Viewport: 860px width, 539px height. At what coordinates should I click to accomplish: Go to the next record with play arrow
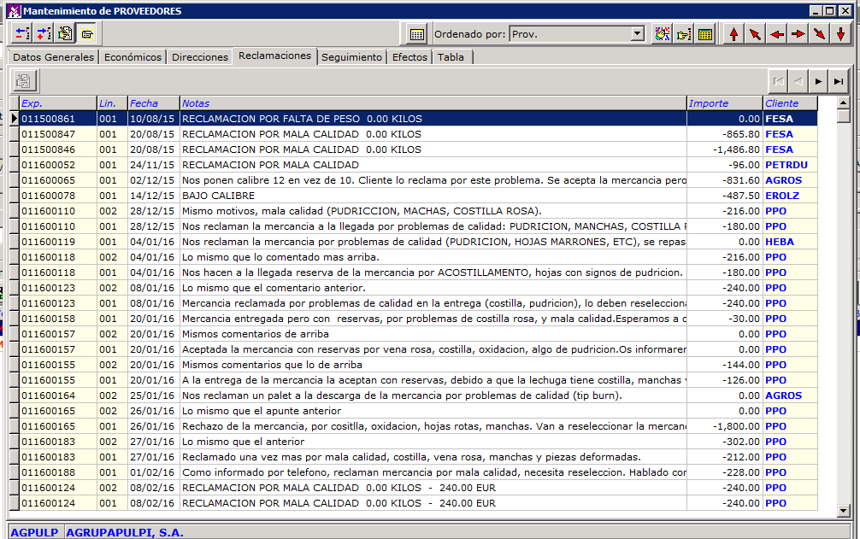tap(818, 81)
